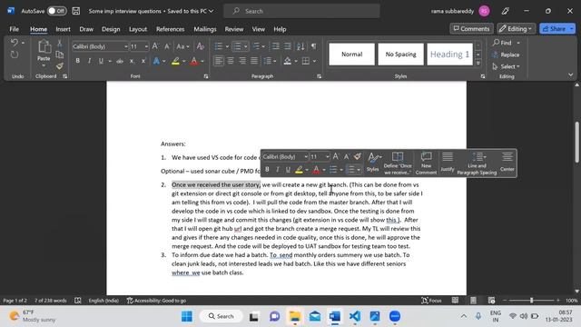Switch to the Insert tab
This screenshot has width=581, height=327.
[x=63, y=29]
